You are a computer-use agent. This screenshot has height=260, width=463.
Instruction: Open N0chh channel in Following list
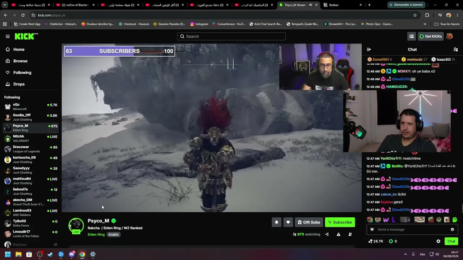31,138
